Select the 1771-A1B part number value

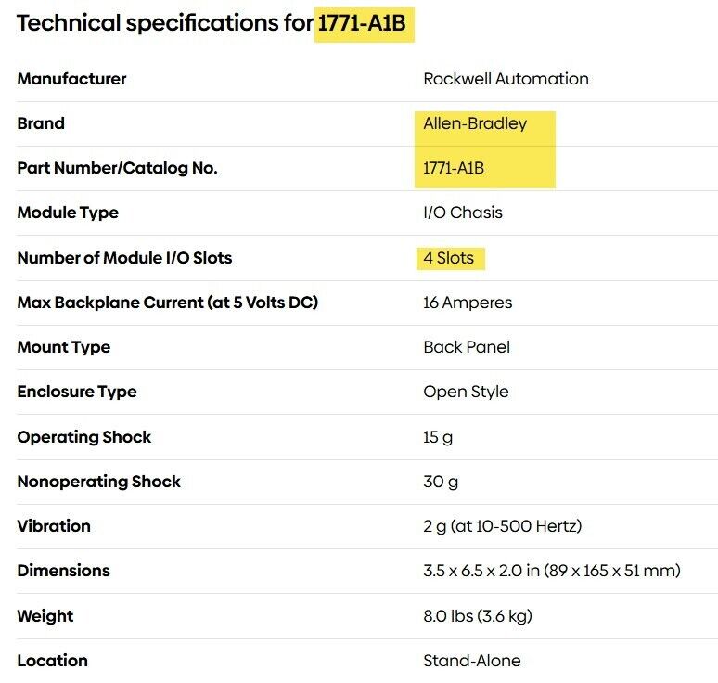[x=454, y=168]
